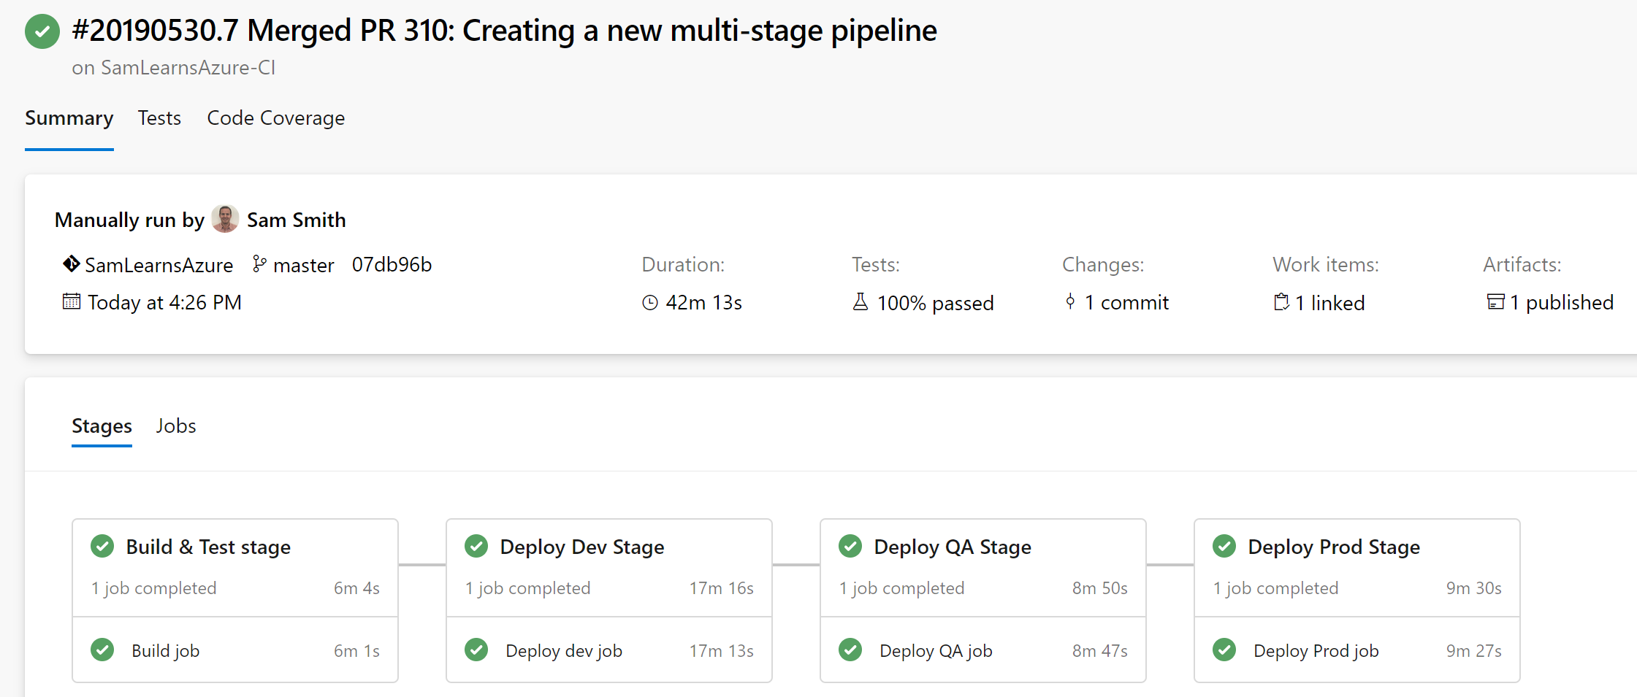Image resolution: width=1637 pixels, height=697 pixels.
Task: Open the commit hash 07db96b
Action: click(x=392, y=265)
